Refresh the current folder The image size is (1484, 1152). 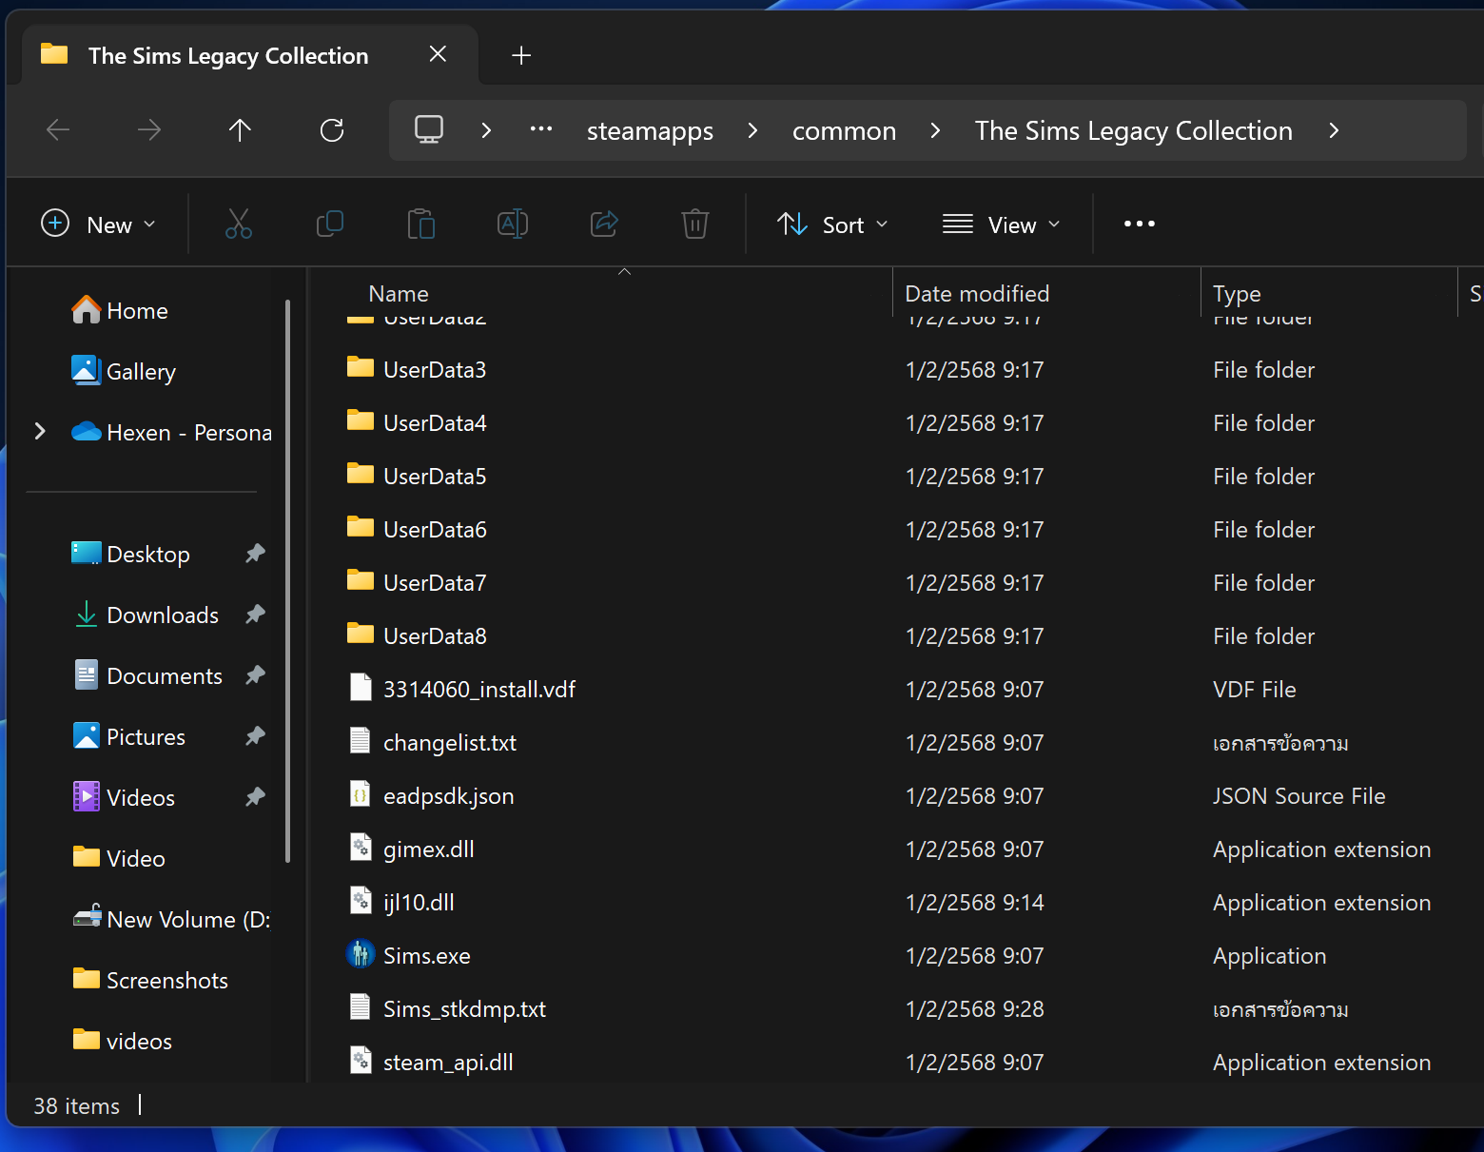point(332,130)
